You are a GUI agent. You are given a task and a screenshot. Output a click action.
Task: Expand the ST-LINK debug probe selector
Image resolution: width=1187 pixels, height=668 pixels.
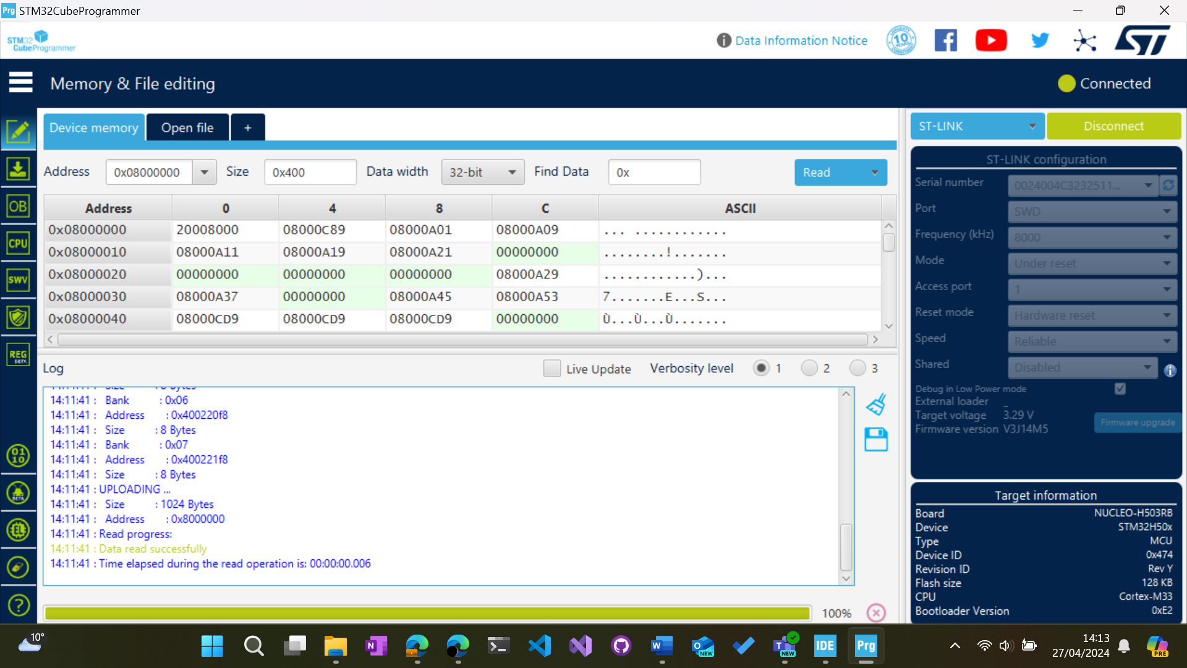[x=1031, y=126]
